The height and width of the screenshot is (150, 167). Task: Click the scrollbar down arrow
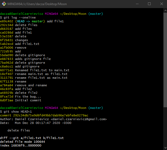165,148
